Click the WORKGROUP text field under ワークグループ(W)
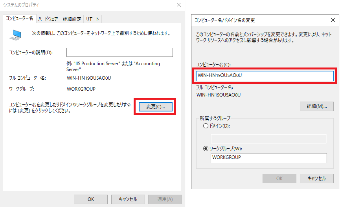The width and height of the screenshot is (340, 208). click(269, 158)
